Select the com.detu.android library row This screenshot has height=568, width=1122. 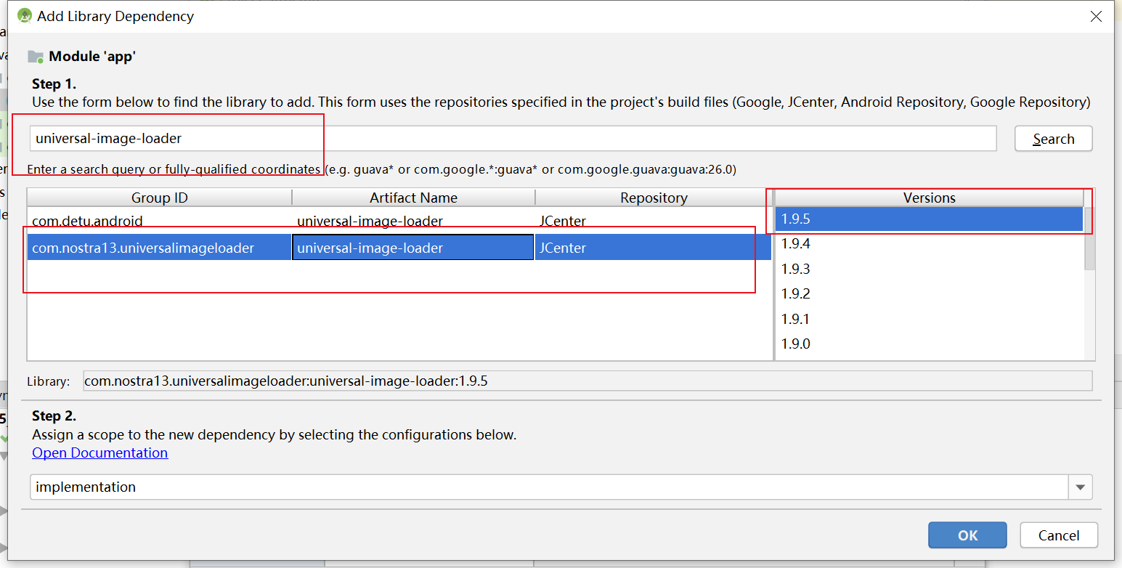218,221
